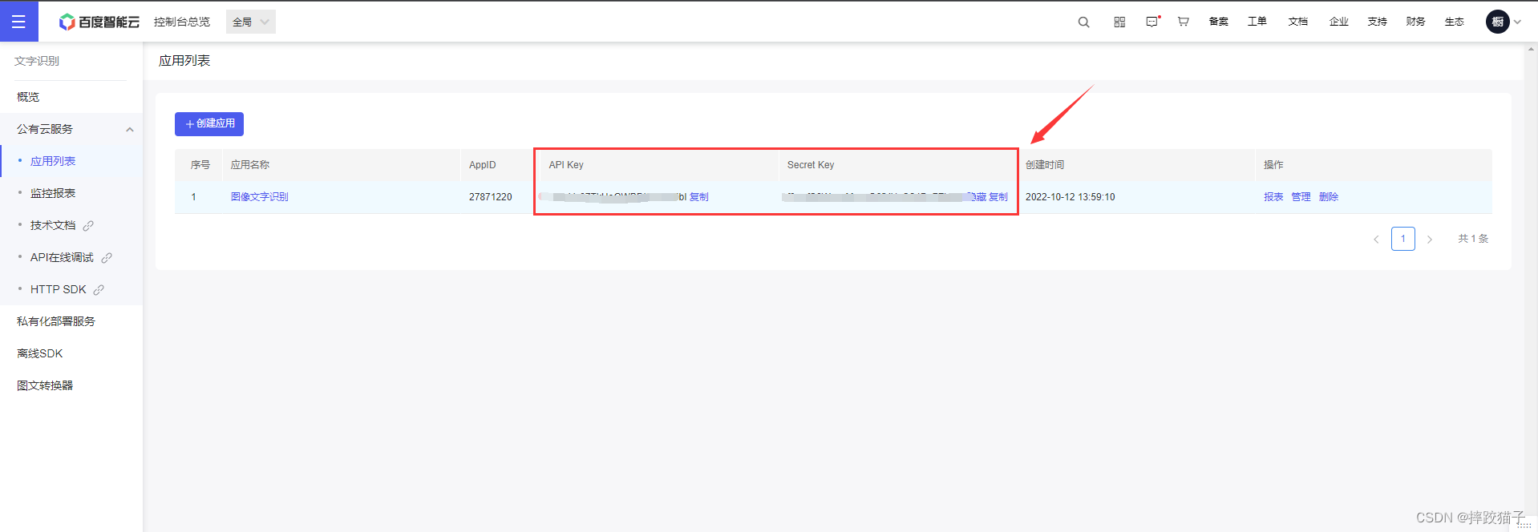Open API在线调试 in the sidebar
The height and width of the screenshot is (532, 1538).
click(x=62, y=258)
